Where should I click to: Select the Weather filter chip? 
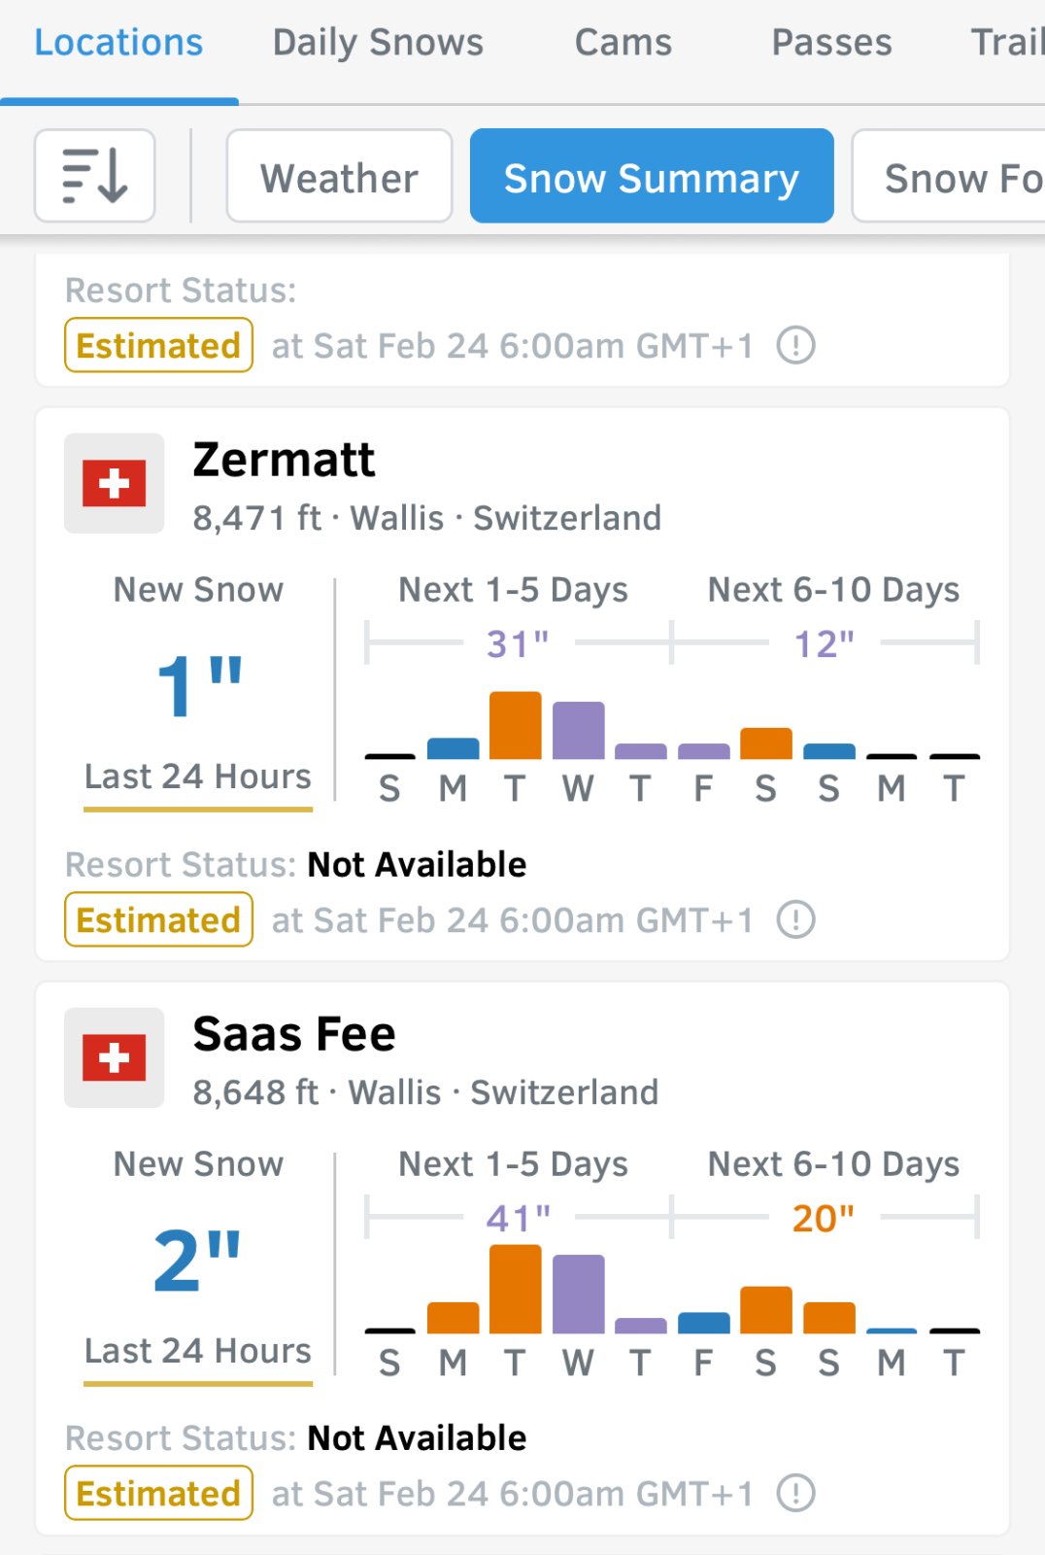pyautogui.click(x=339, y=176)
